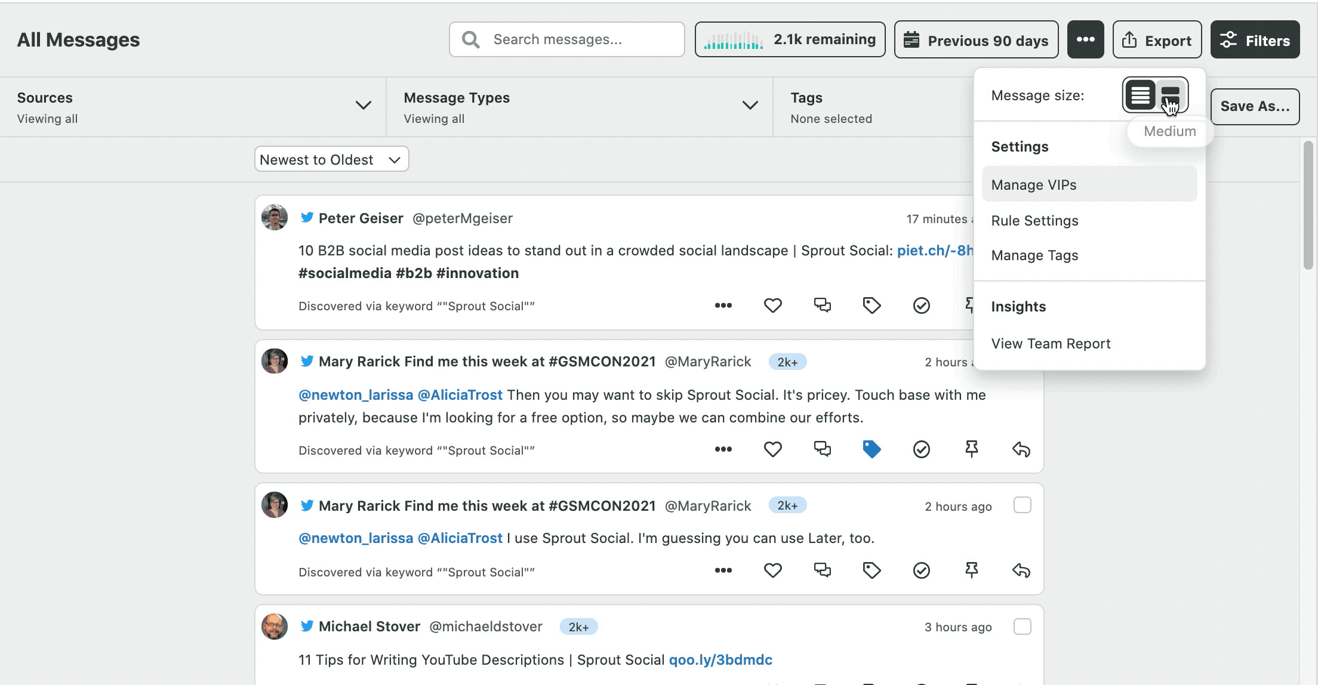This screenshot has height=685, width=1318.
Task: Reply to the 'I use Sprout Social' message
Action: coord(1021,571)
